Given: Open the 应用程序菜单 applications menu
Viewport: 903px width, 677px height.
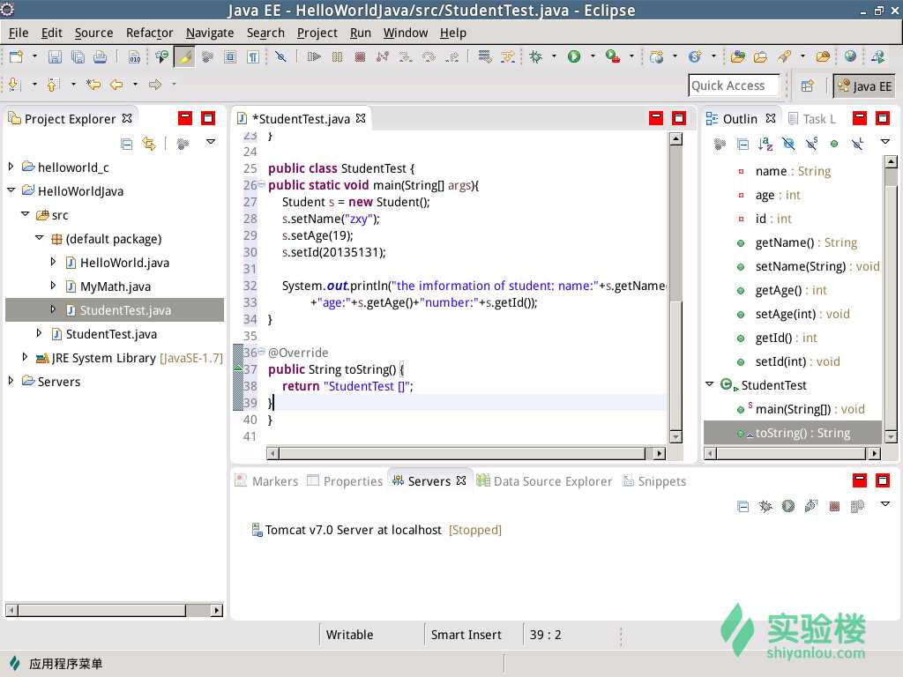Looking at the screenshot, I should [x=56, y=664].
